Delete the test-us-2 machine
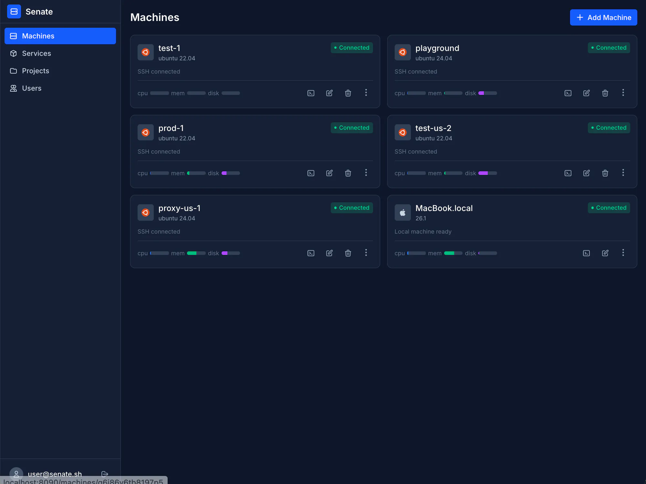646x484 pixels. (x=605, y=173)
